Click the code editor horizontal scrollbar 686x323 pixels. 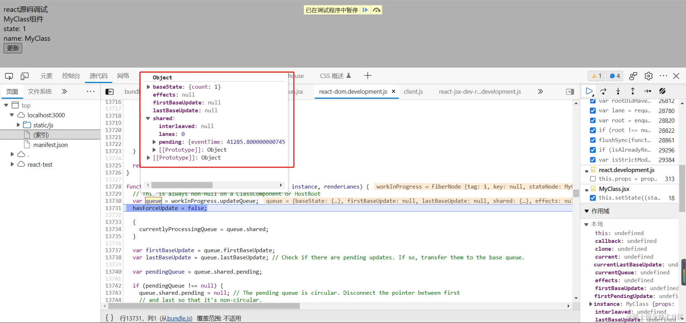[204, 306]
